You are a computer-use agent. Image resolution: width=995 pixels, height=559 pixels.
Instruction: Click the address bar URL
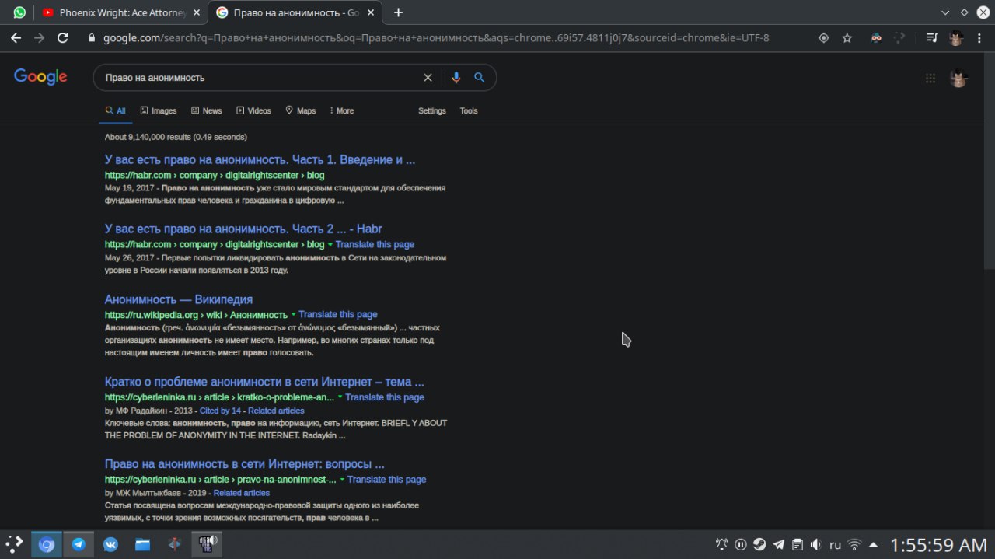435,37
